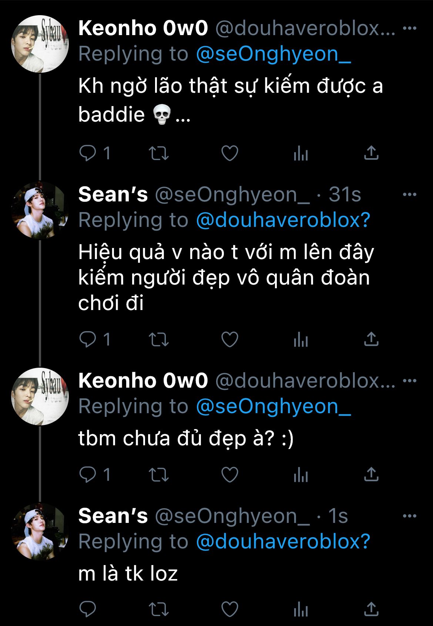Retweet the first Keonho tweet

click(x=158, y=153)
